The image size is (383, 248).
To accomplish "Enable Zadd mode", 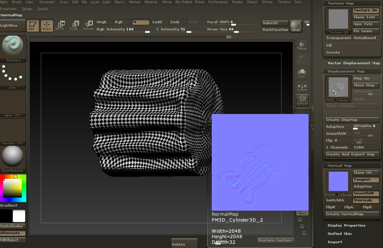I will pos(160,22).
